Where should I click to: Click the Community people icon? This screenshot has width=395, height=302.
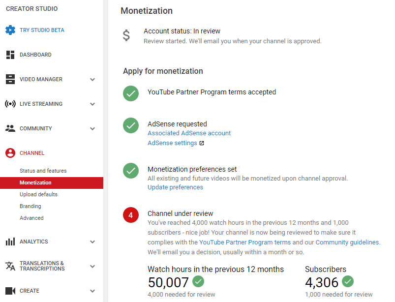coord(10,128)
